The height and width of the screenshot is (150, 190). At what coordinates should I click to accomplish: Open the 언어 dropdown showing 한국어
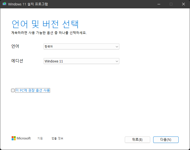coord(81,46)
